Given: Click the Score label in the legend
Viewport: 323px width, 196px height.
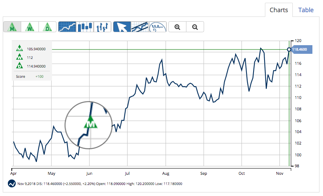Looking at the screenshot, I should [20, 77].
